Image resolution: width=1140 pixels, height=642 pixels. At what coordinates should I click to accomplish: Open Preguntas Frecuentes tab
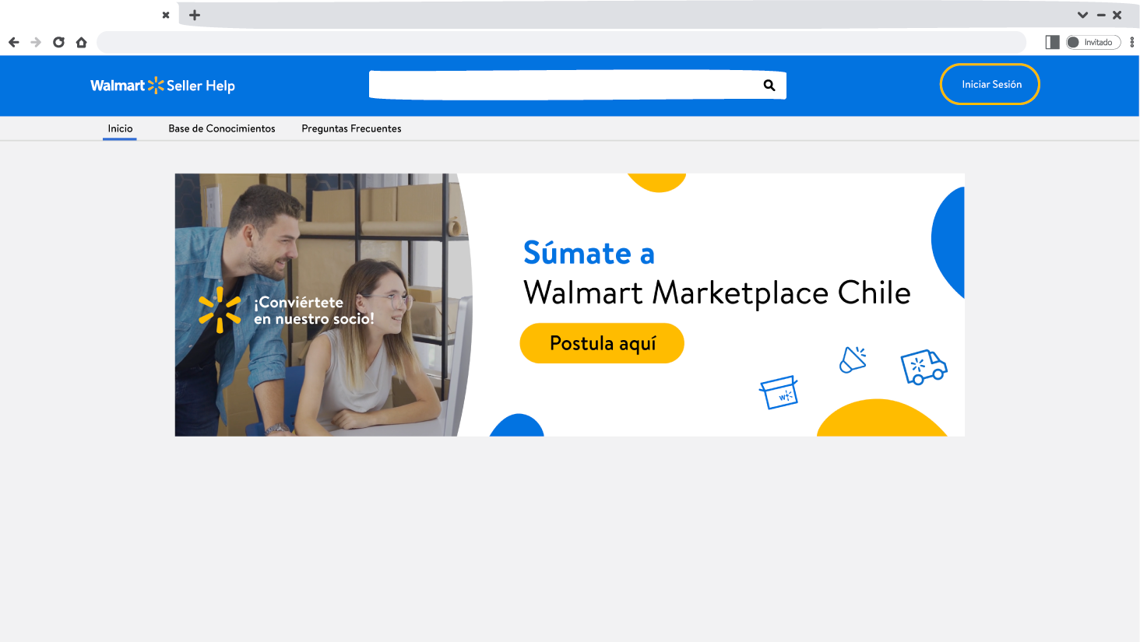[351, 128]
